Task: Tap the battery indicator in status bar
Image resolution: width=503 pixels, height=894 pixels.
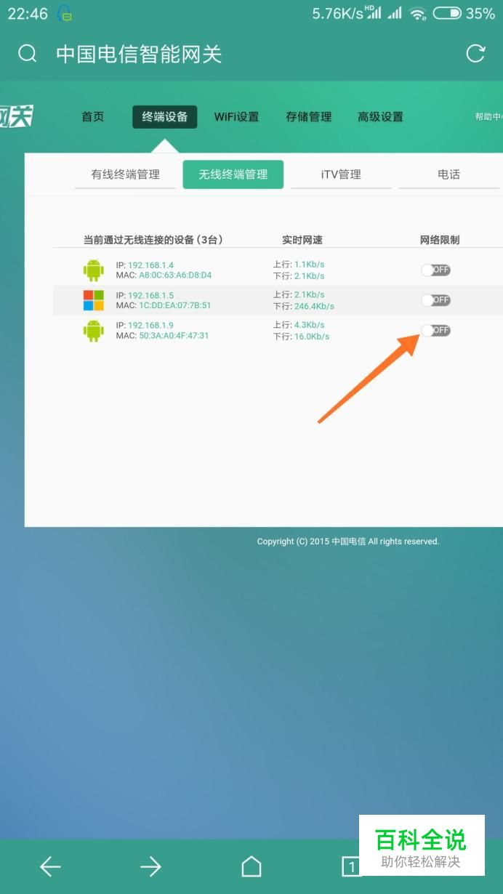Action: pyautogui.click(x=447, y=13)
